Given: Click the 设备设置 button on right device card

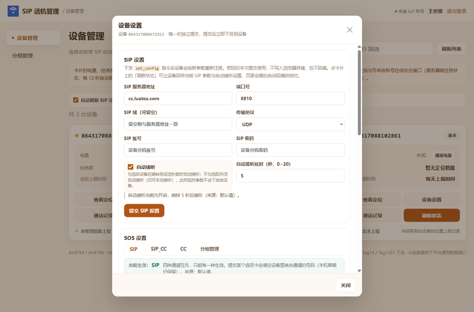Looking at the screenshot, I should [432, 200].
